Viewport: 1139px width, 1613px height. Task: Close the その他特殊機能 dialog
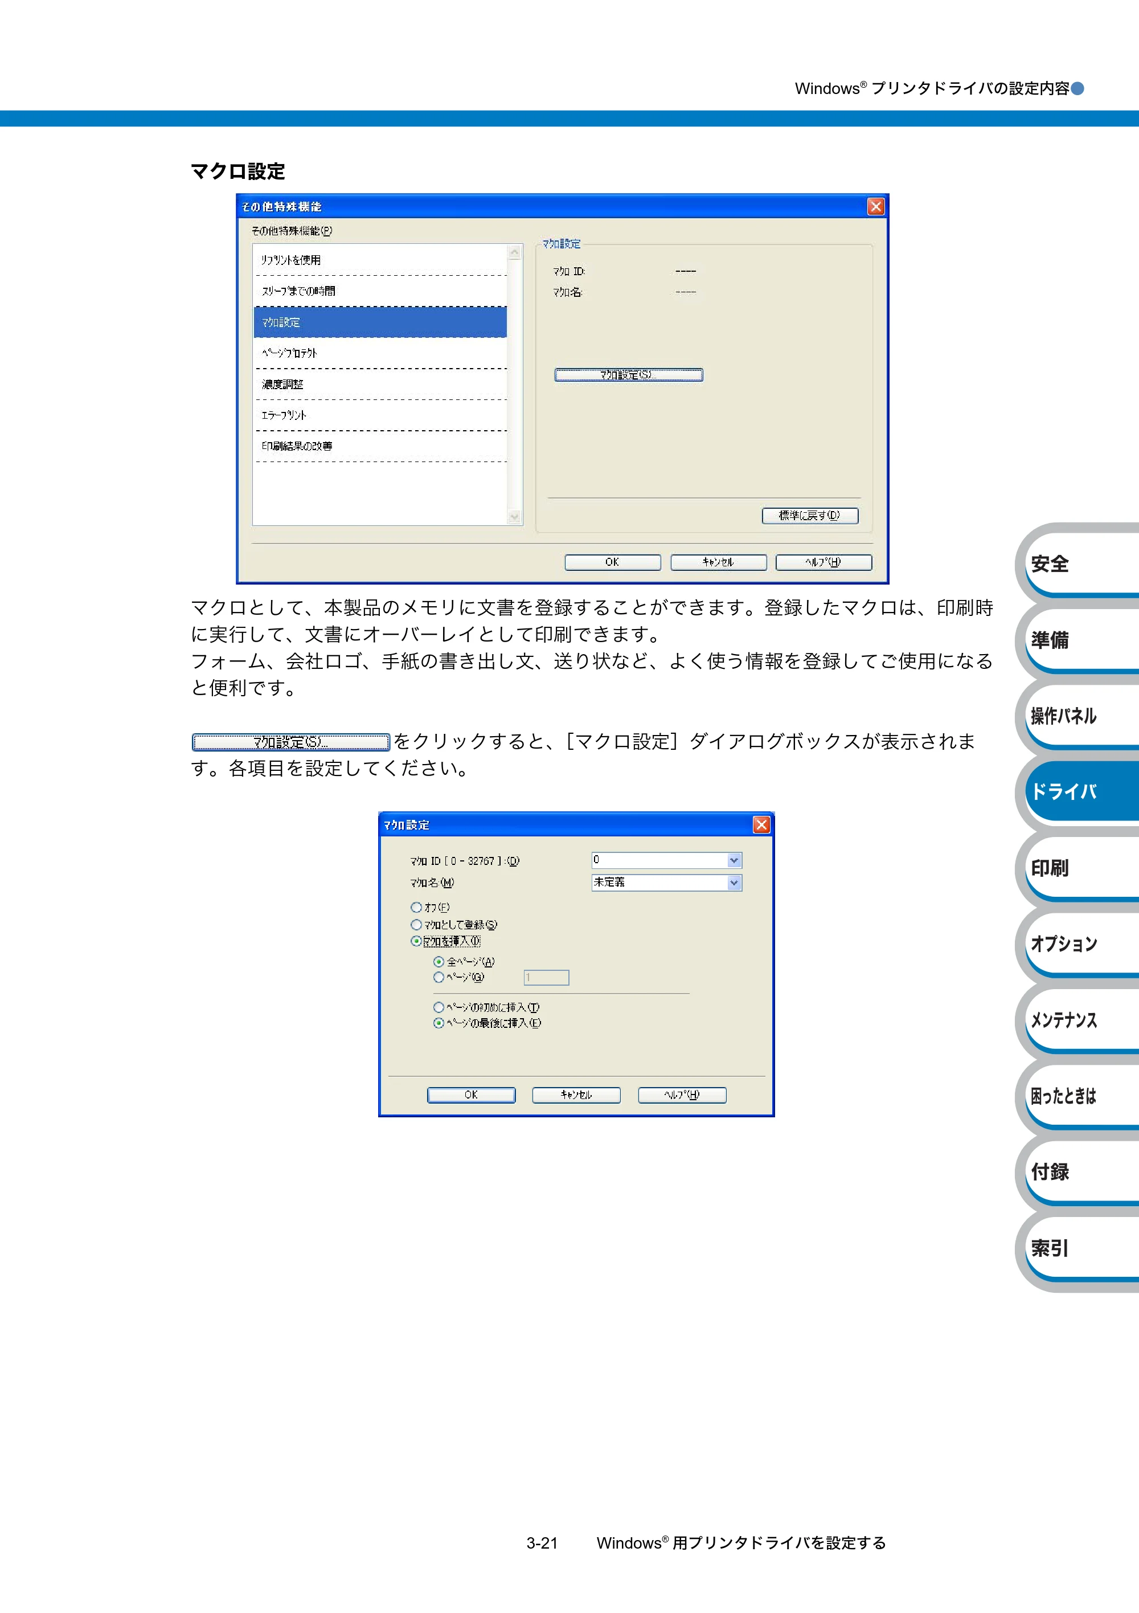pos(876,207)
